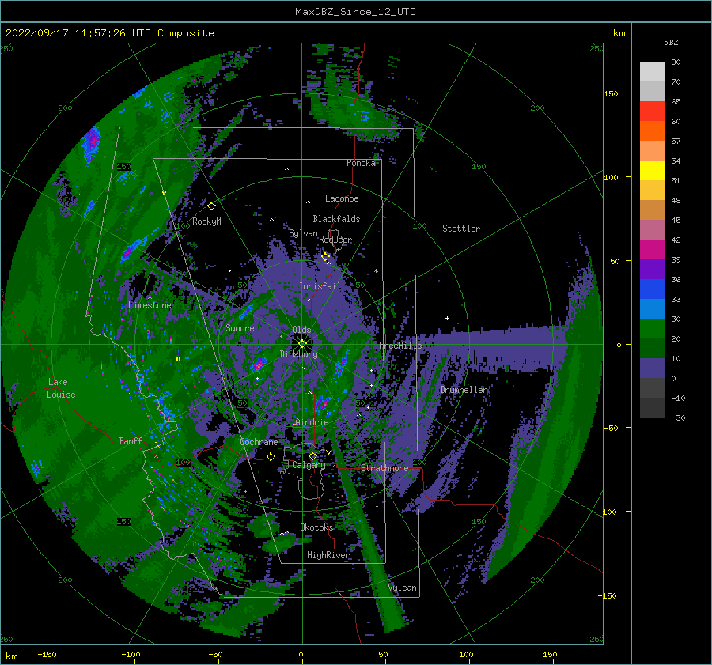The width and height of the screenshot is (712, 665).
Task: Select the orange 57-60 dBZ legend swatch
Action: pos(652,131)
